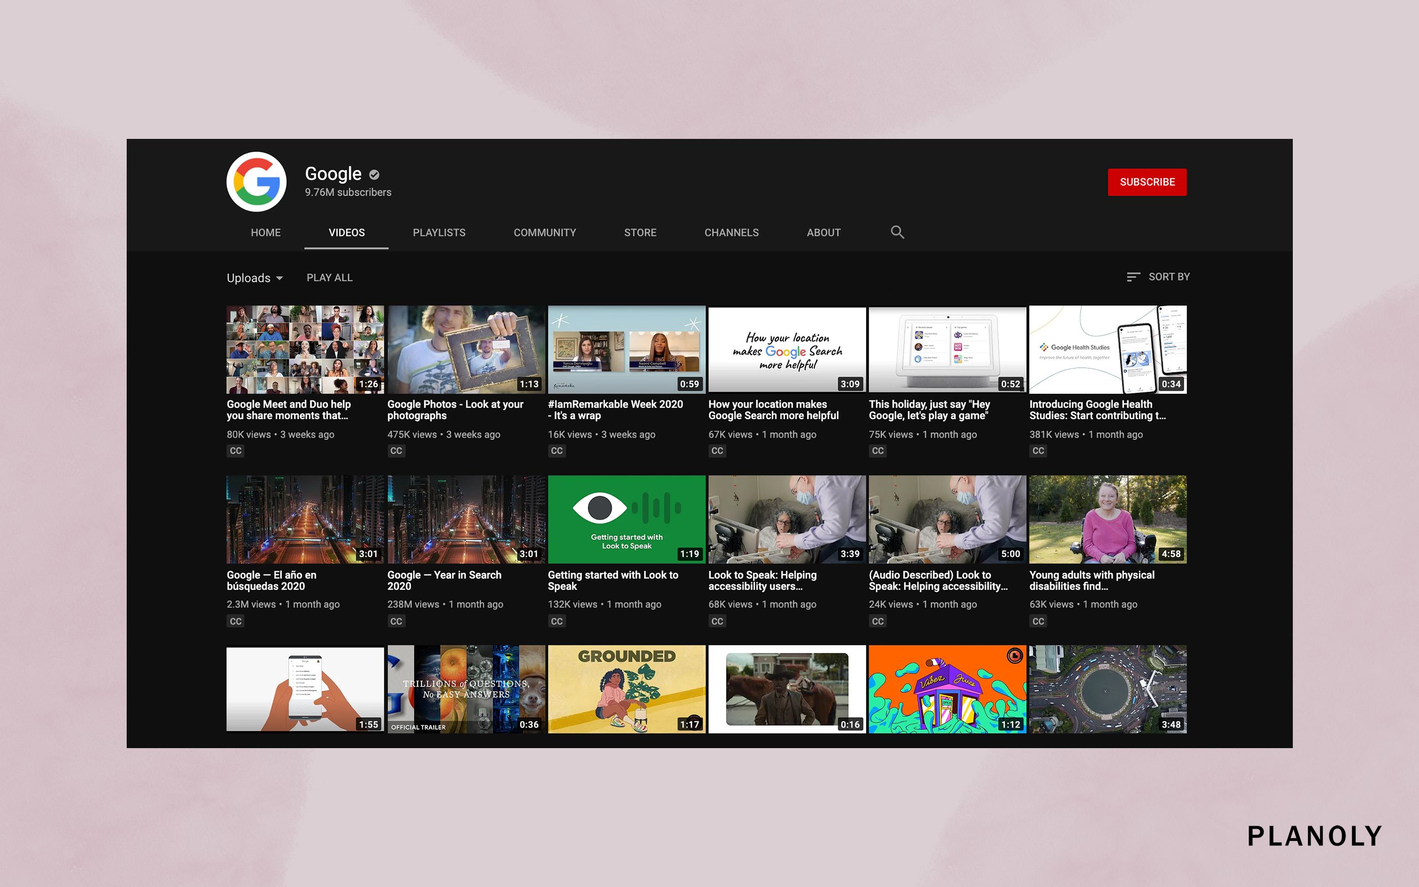1419x887 pixels.
Task: Click CC badge under Google Photos video
Action: click(396, 451)
